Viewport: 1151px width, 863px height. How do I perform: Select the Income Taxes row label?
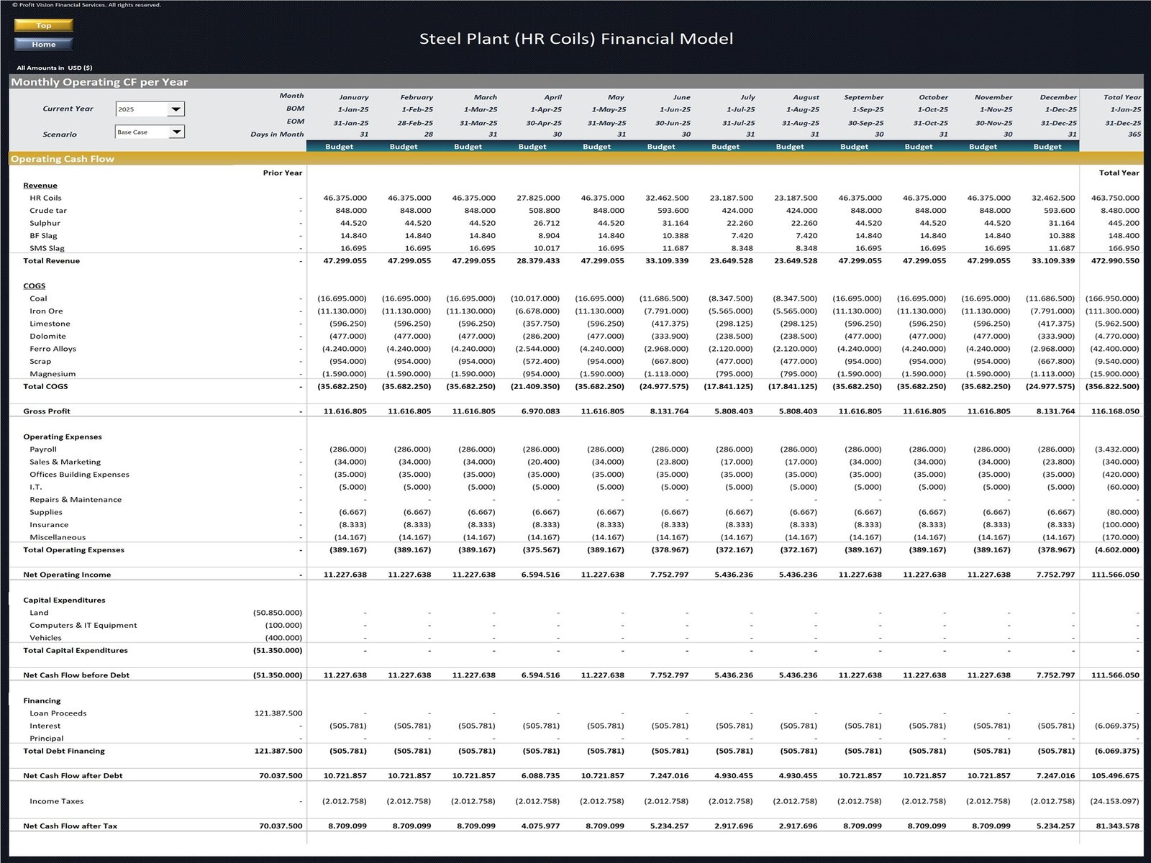pos(56,801)
